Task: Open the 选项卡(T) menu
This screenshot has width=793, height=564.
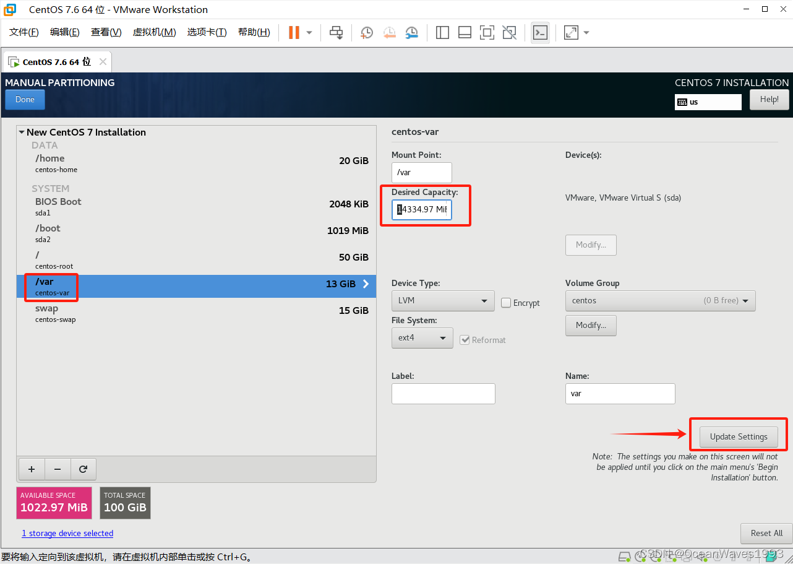Action: [x=207, y=32]
